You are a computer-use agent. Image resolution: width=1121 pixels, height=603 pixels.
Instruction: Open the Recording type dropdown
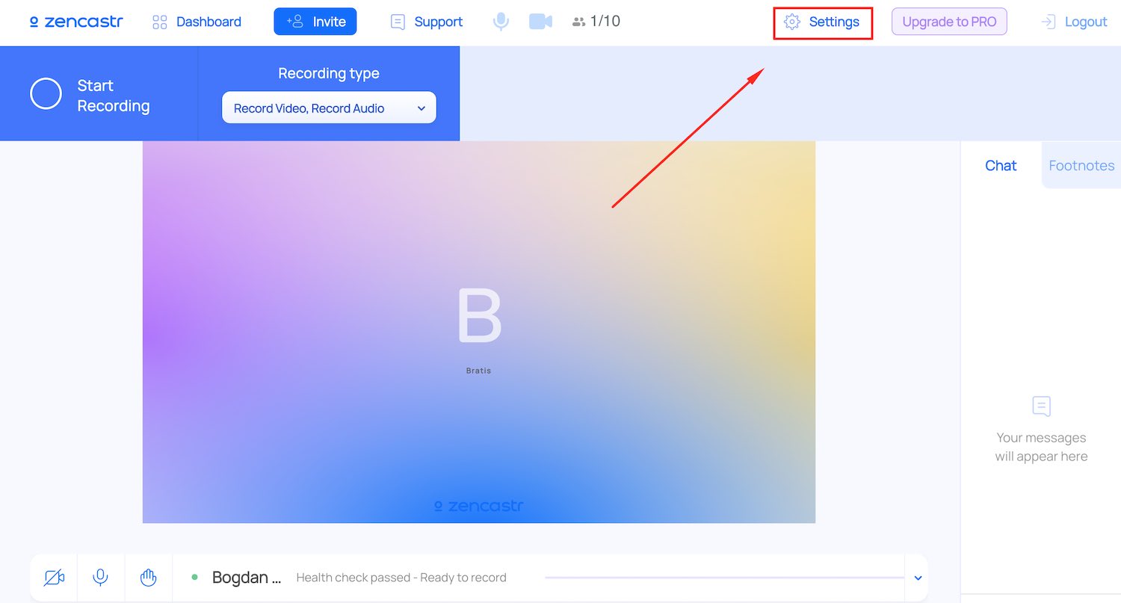[329, 108]
